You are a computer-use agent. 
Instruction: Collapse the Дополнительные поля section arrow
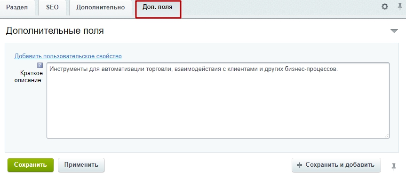(394, 31)
